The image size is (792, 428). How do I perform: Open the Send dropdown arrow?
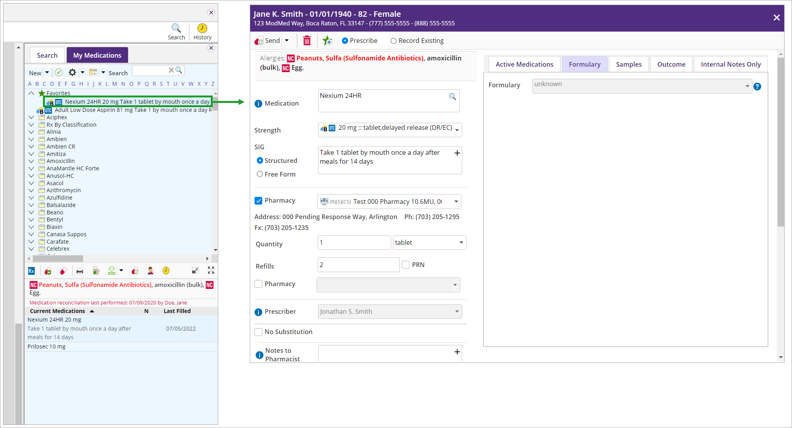click(287, 41)
